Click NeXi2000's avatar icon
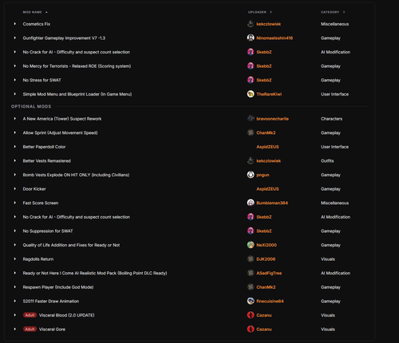Viewport: 399px width, 343px height. [251, 245]
